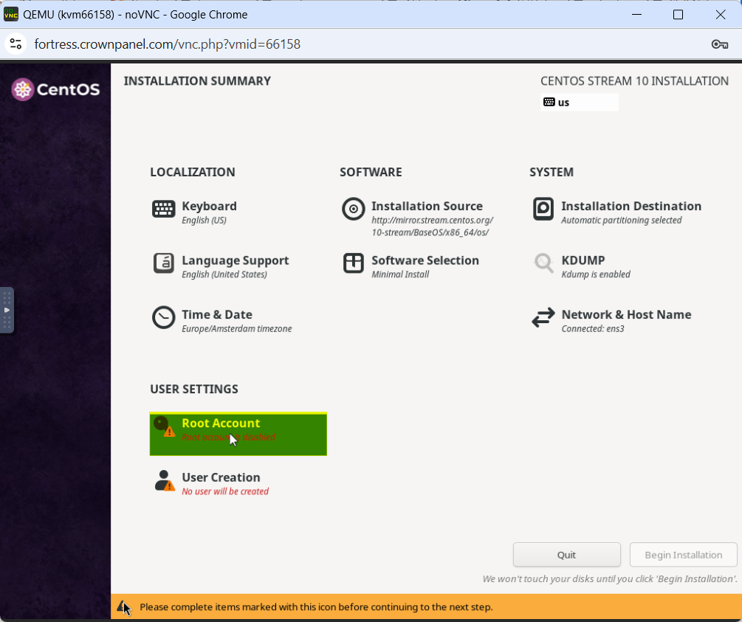
Task: Click the Language Support icon
Action: (x=164, y=263)
